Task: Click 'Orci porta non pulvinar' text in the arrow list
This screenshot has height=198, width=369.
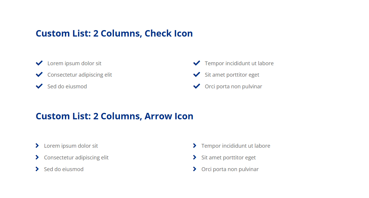Action: tap(230, 169)
